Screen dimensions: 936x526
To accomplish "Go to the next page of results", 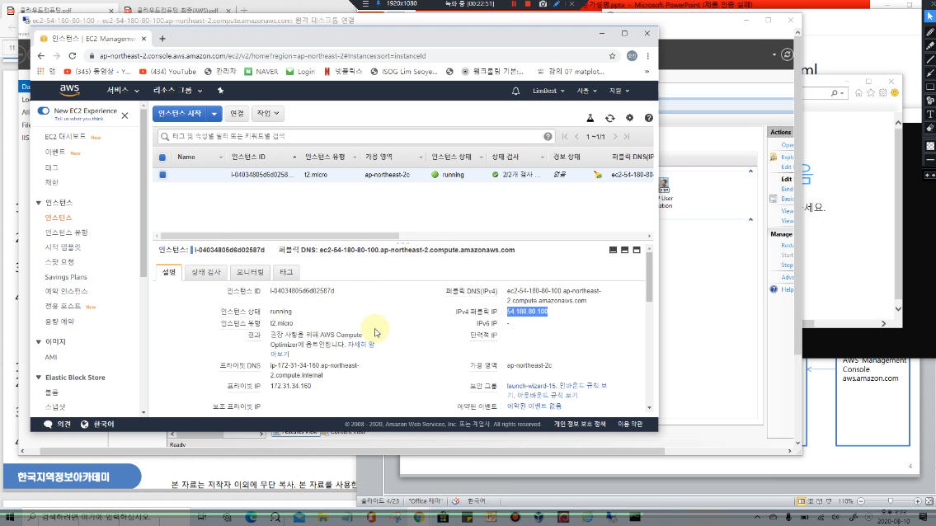I will 615,137.
